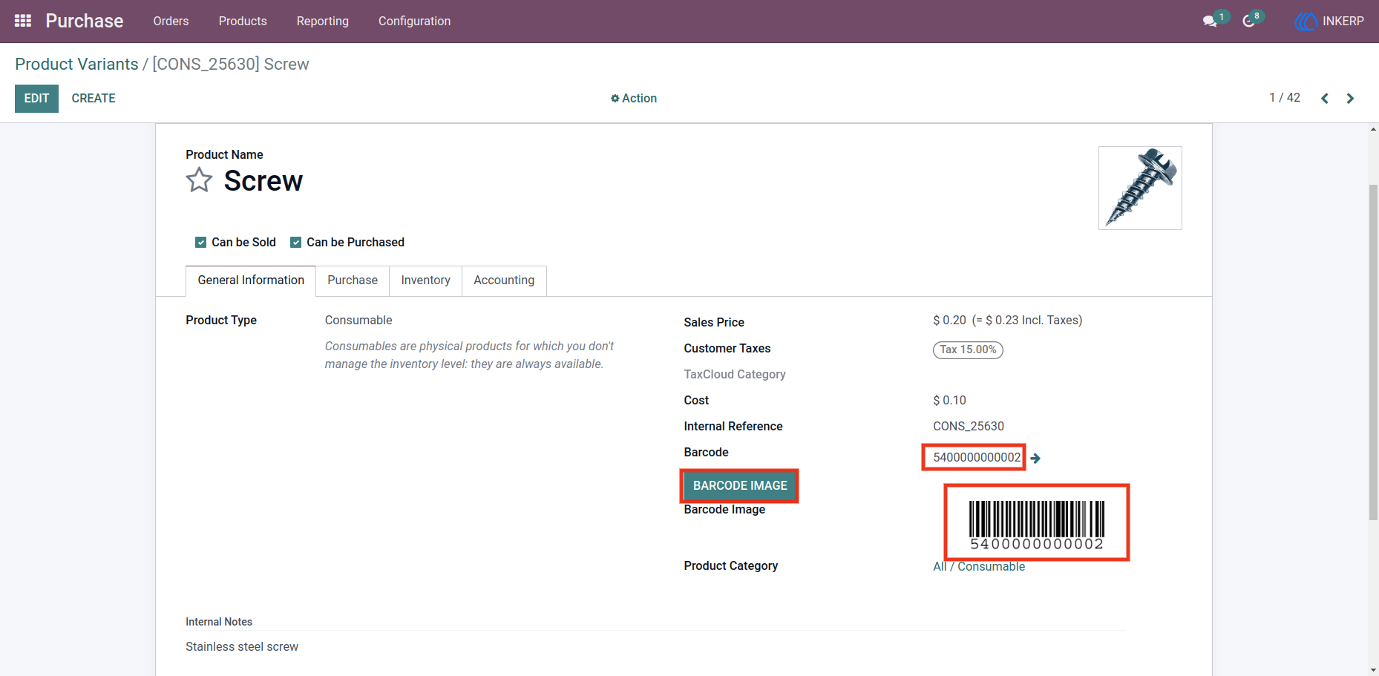1379x676 pixels.
Task: Go to next record arrow
Action: 1350,98
